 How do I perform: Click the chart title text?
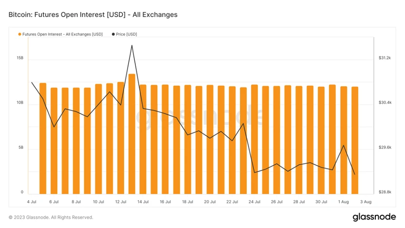pyautogui.click(x=93, y=15)
